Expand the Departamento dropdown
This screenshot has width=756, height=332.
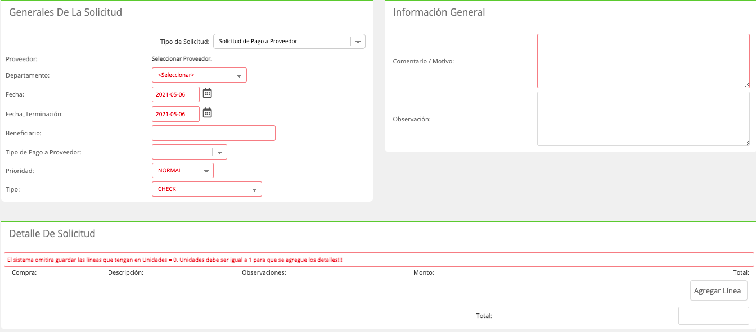pos(199,75)
